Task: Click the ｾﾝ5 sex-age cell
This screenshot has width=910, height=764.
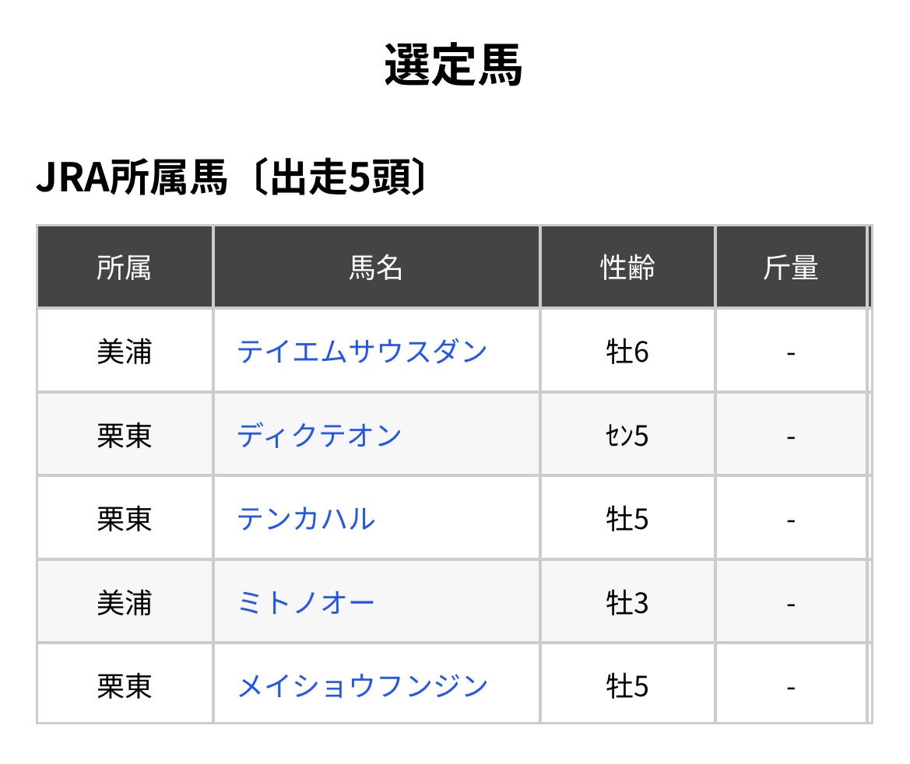Action: [627, 435]
